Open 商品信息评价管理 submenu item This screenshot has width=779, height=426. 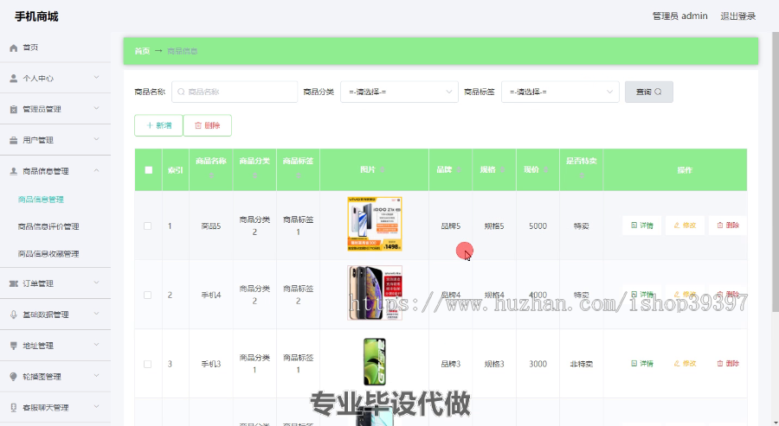(48, 226)
